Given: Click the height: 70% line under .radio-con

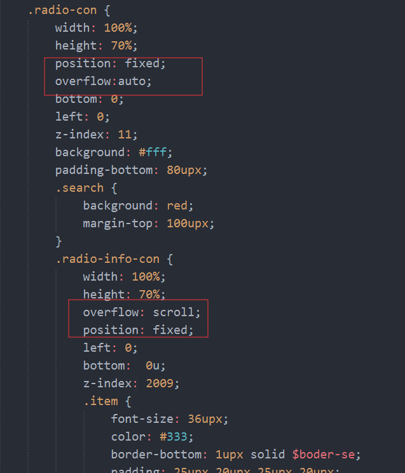Looking at the screenshot, I should [96, 46].
